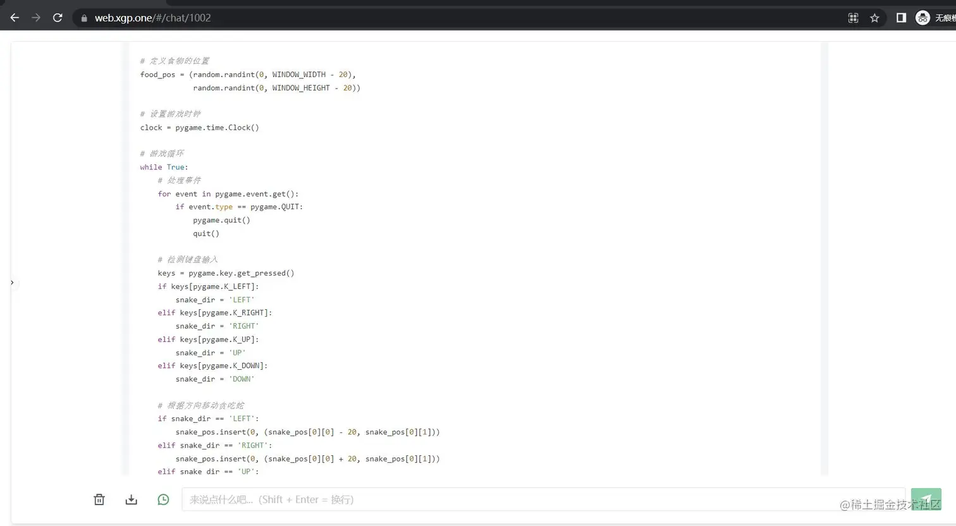Open incognito profile icon
The height and width of the screenshot is (526, 956).
(922, 18)
